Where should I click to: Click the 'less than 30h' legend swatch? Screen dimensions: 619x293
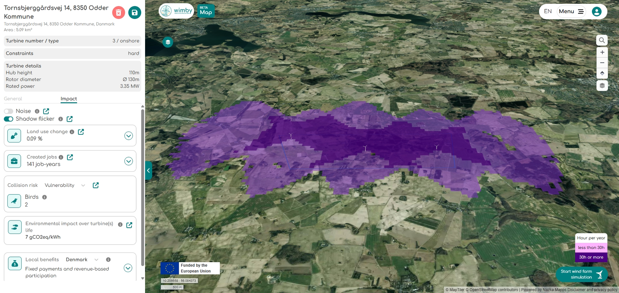[591, 247]
